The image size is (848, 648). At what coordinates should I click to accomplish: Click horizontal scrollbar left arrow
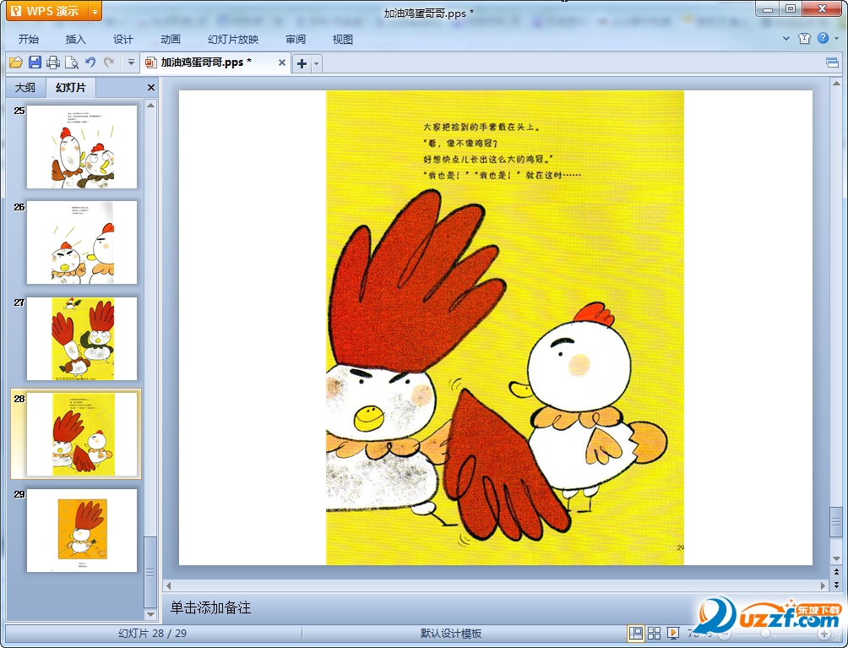point(169,585)
